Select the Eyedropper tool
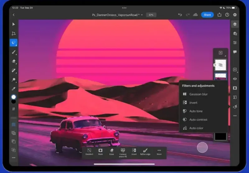 tap(14, 89)
